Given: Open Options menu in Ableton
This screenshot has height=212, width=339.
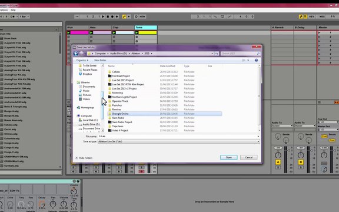Looking at the screenshot, I should (4, 10).
